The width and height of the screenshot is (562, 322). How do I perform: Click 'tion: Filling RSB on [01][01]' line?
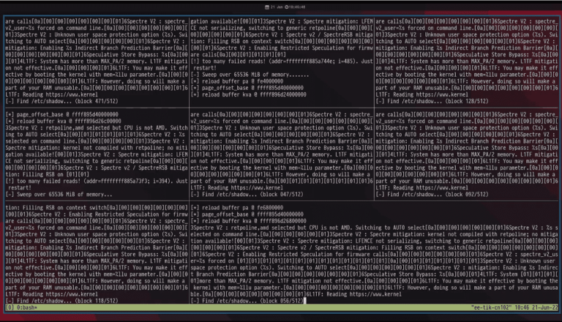coord(47,174)
